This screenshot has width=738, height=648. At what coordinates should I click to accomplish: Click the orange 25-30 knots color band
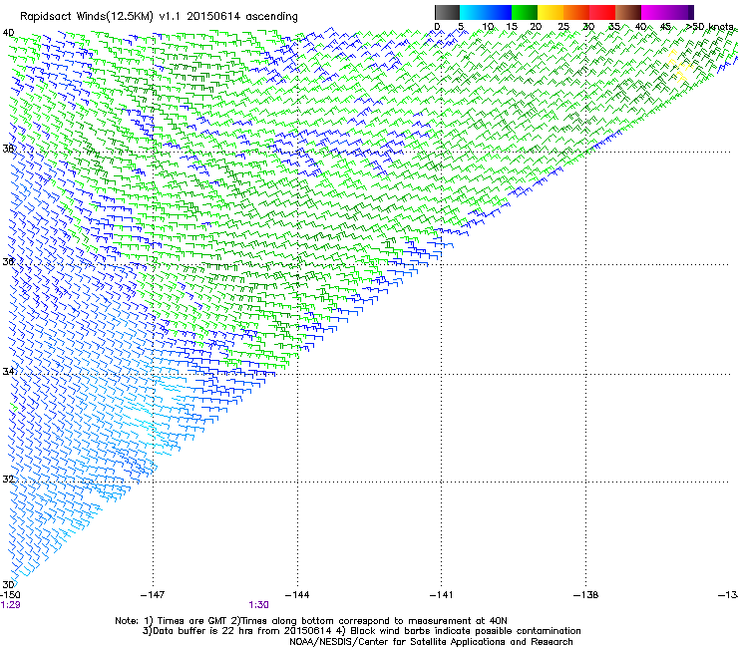click(x=576, y=12)
